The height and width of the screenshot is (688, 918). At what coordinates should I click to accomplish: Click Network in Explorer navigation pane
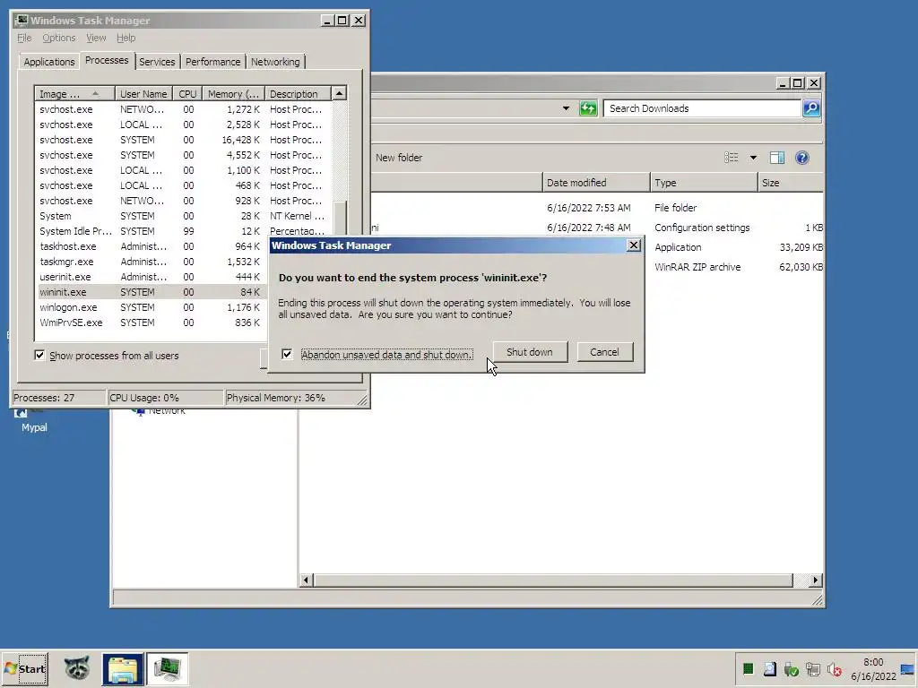[x=166, y=411]
